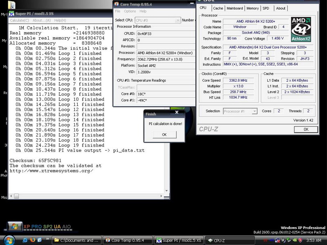The width and height of the screenshot is (327, 245).
Task: Open the Mainboard tab in CPU-Z
Action: tap(235, 8)
